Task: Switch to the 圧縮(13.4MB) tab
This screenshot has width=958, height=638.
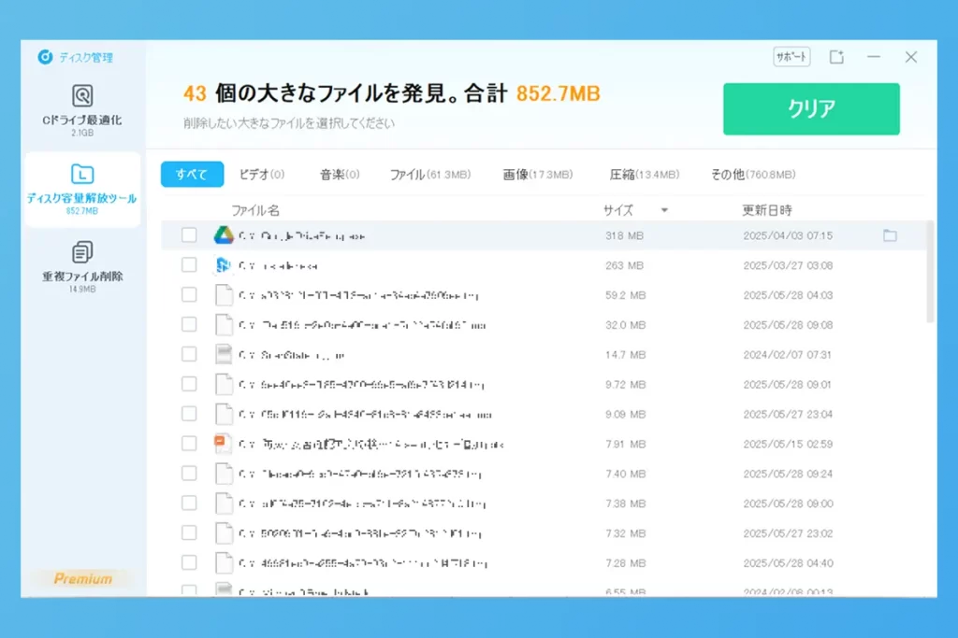Action: [x=645, y=175]
